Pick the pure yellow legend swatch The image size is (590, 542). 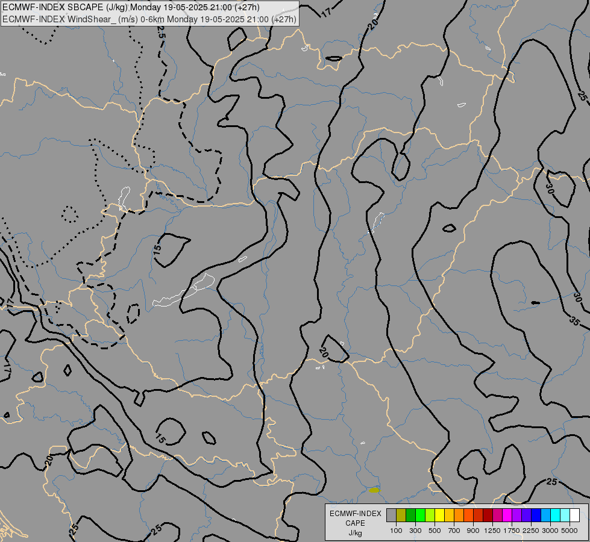click(439, 515)
